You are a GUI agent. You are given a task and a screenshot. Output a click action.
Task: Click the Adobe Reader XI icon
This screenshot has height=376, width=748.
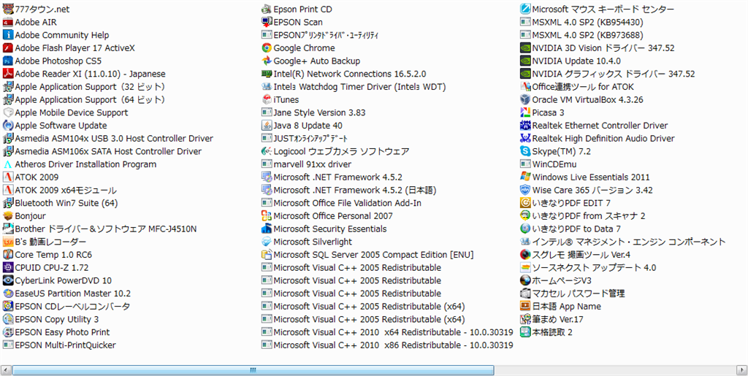[7, 74]
